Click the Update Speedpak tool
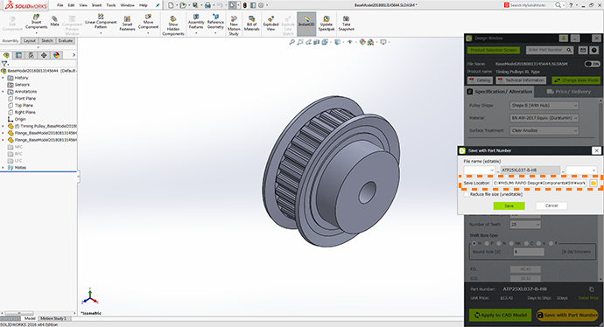Image resolution: width=604 pixels, height=327 pixels. (327, 24)
